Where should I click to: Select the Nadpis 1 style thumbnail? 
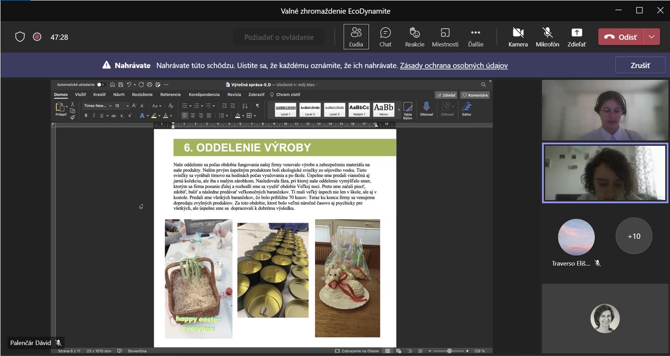(359, 110)
